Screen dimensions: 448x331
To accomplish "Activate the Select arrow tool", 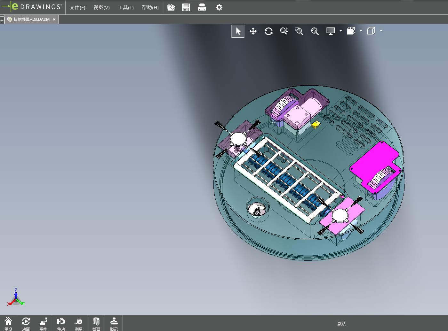I will coord(238,31).
